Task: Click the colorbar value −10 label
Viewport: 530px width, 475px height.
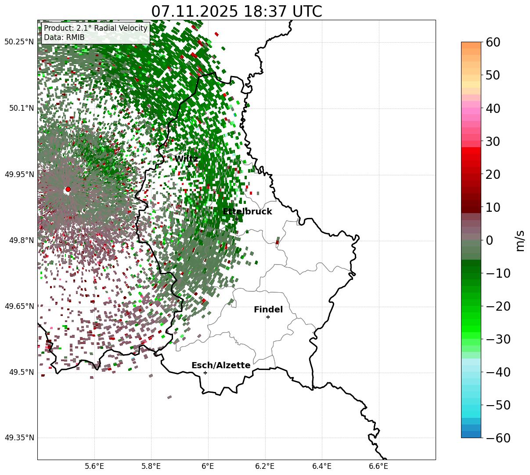Action: (498, 273)
